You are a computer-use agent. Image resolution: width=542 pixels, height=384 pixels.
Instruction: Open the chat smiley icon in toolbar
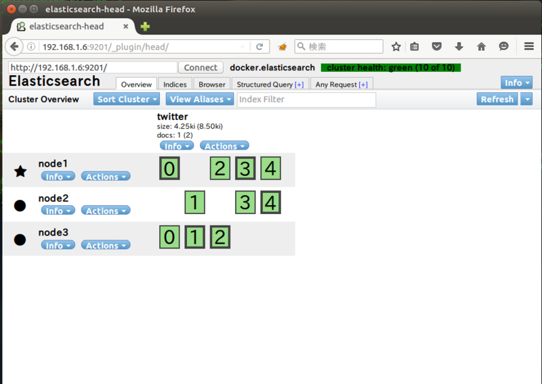(x=503, y=46)
